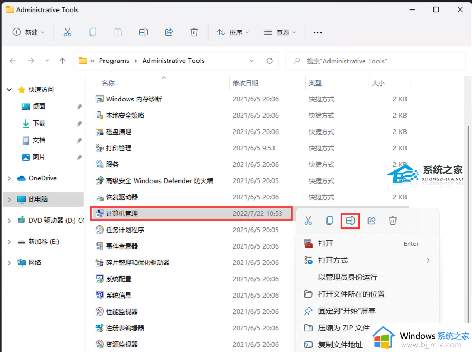The height and width of the screenshot is (352, 472).
Task: Select 文档 in quick access
Action: [39, 140]
